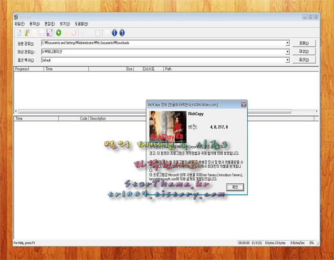Click the yellow pause warning icon

66,33
